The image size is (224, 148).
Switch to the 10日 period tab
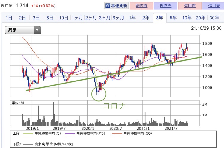[x=64, y=18]
